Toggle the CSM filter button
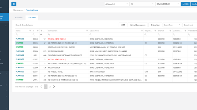 point(123,25)
